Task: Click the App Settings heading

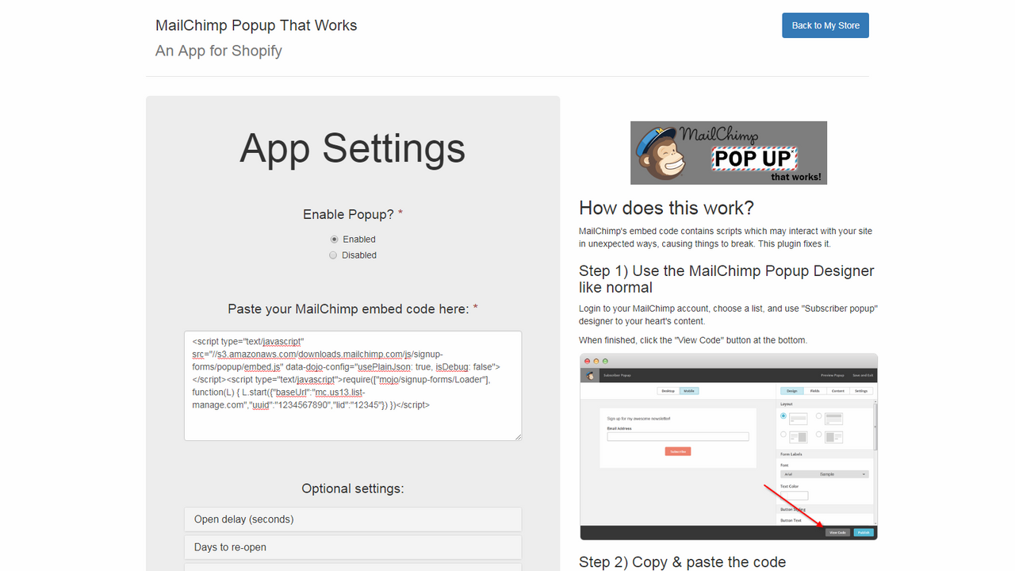Action: point(353,148)
